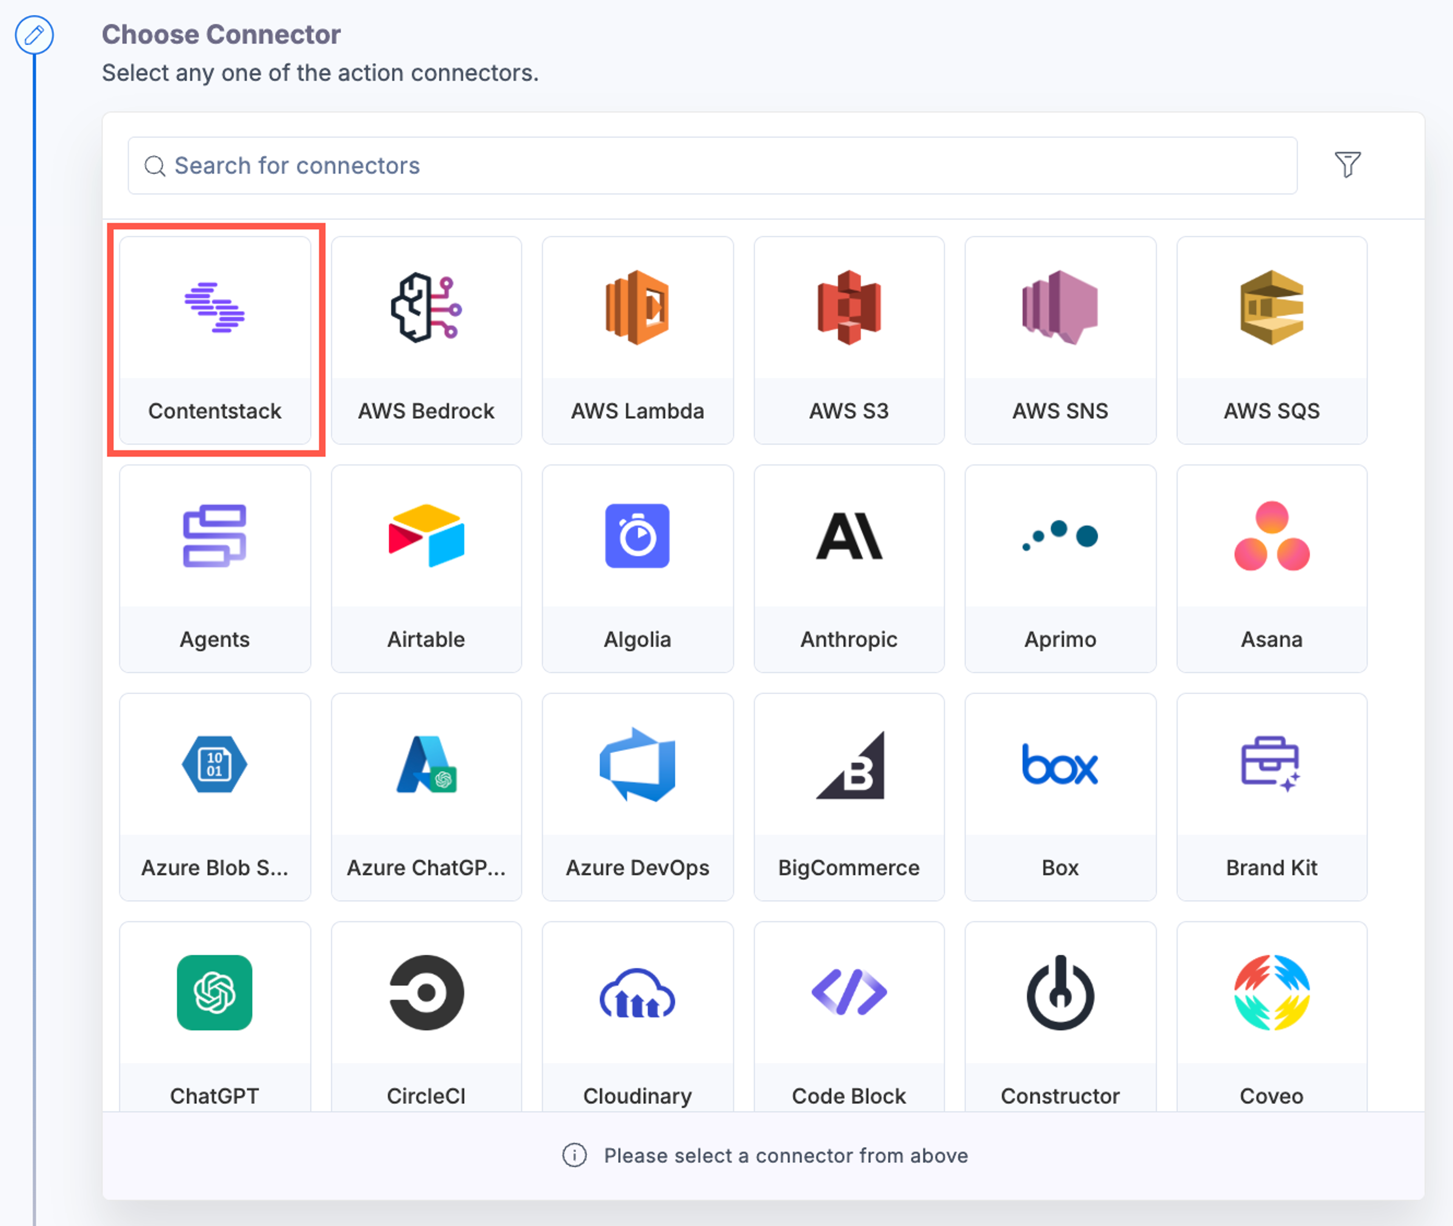Pick the AWS Lambda connector tile
The image size is (1453, 1226).
tap(637, 340)
